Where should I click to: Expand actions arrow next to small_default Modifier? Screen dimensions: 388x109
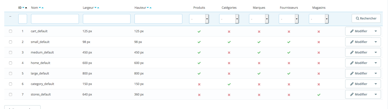376,42
